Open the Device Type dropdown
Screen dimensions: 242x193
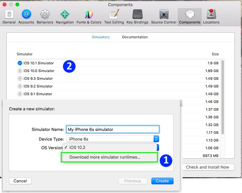pyautogui.click(x=113, y=139)
